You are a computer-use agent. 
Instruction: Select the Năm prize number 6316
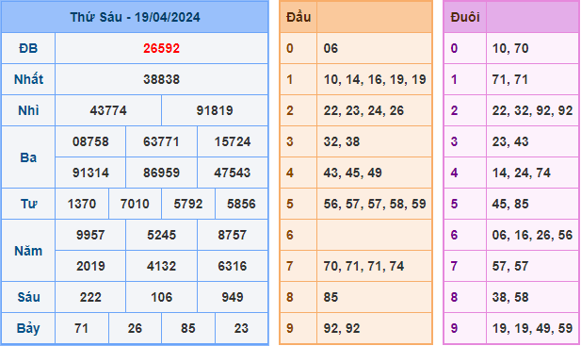[x=233, y=266]
